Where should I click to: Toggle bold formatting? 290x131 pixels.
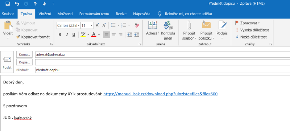[x=60, y=35]
